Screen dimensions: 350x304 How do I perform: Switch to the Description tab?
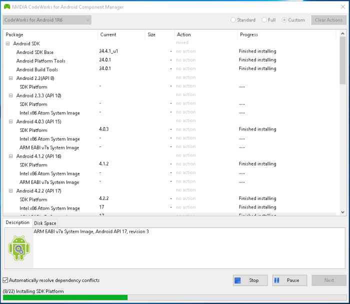(17, 222)
